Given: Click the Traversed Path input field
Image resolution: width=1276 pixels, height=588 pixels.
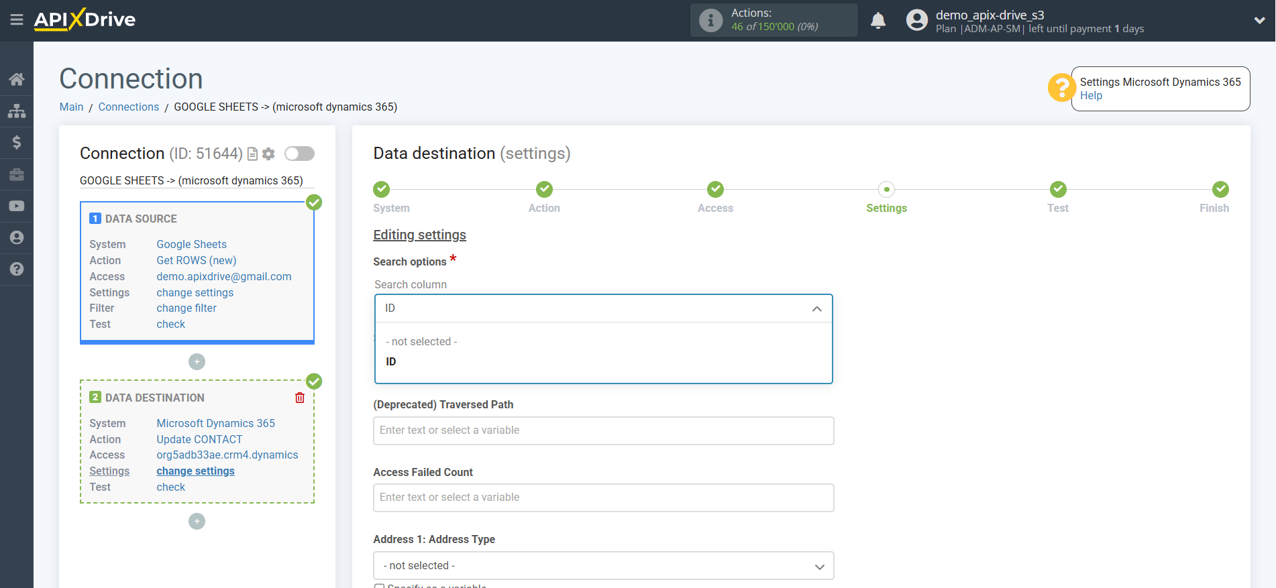Looking at the screenshot, I should click(604, 430).
